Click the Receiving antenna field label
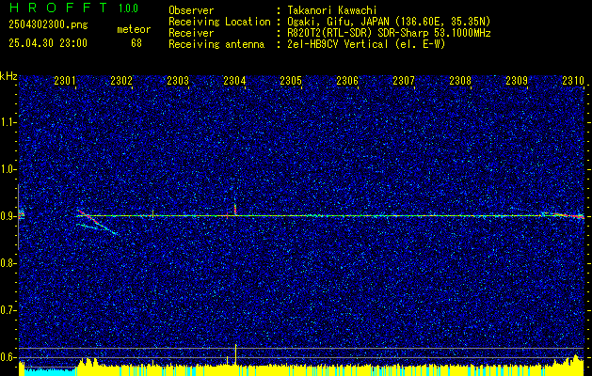This screenshot has height=376, width=592. pos(216,44)
